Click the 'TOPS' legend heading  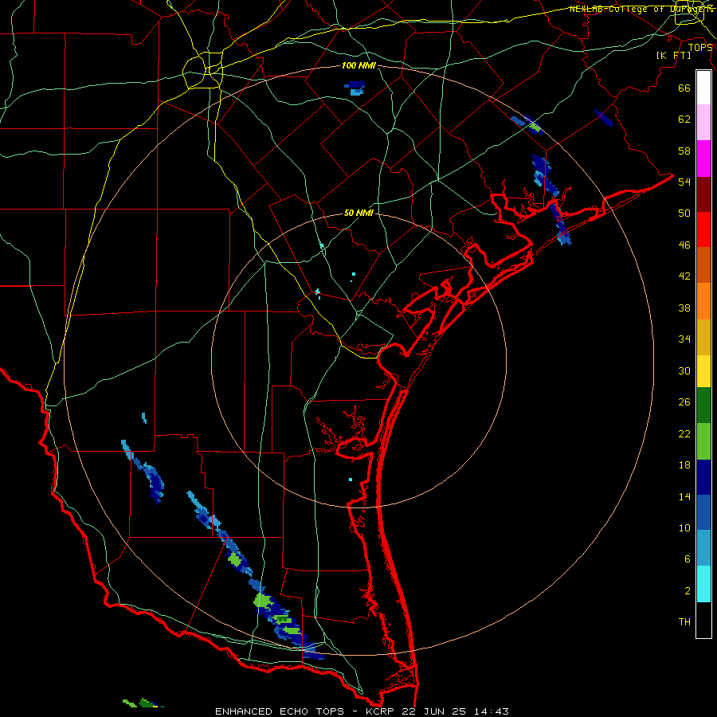700,47
